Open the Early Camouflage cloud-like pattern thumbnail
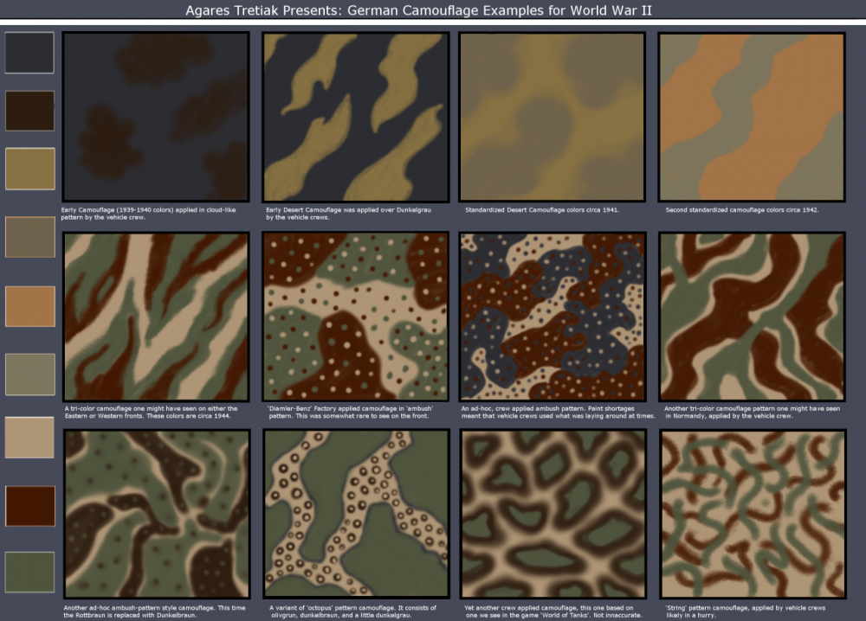 [x=156, y=116]
